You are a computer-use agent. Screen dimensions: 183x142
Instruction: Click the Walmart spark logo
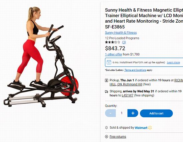(150, 128)
